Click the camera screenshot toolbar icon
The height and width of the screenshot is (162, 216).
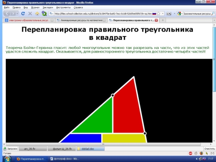[x=169, y=14]
